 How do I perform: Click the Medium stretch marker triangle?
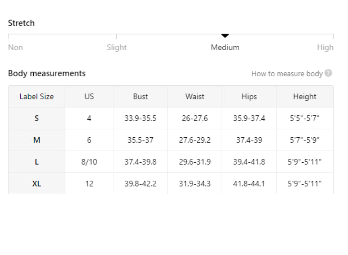[x=225, y=36]
